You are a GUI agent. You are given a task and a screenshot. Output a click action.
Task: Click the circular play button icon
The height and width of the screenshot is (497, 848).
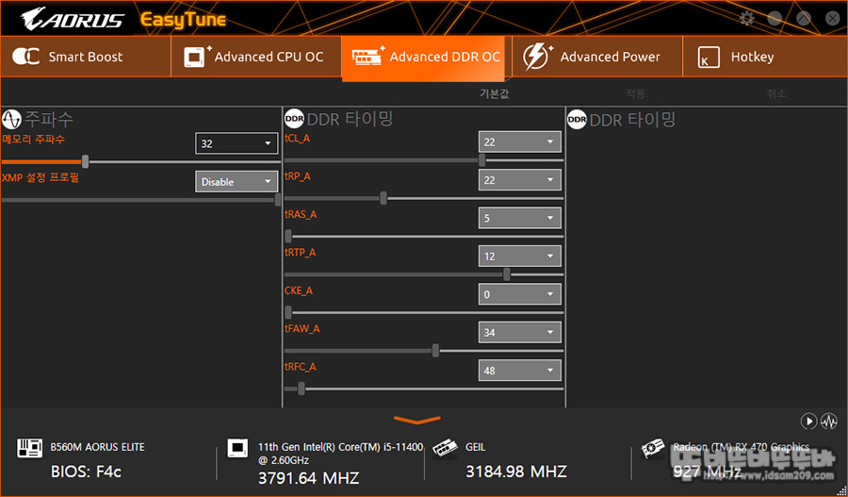click(808, 421)
